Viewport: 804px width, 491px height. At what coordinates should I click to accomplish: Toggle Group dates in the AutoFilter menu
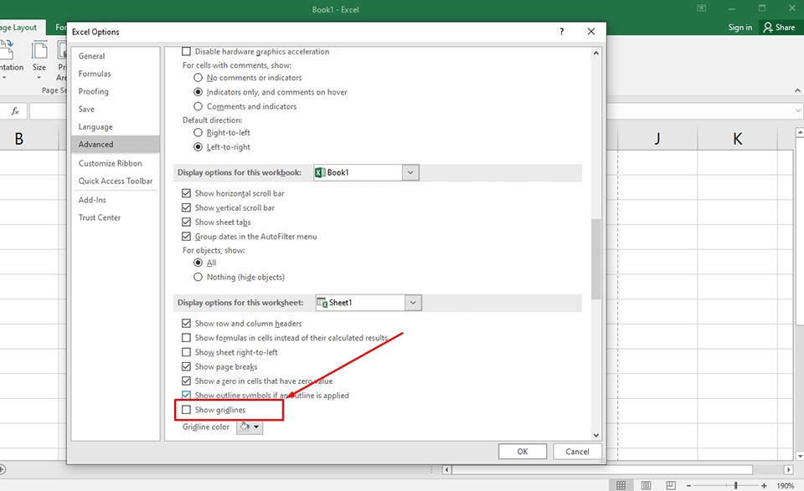click(186, 237)
